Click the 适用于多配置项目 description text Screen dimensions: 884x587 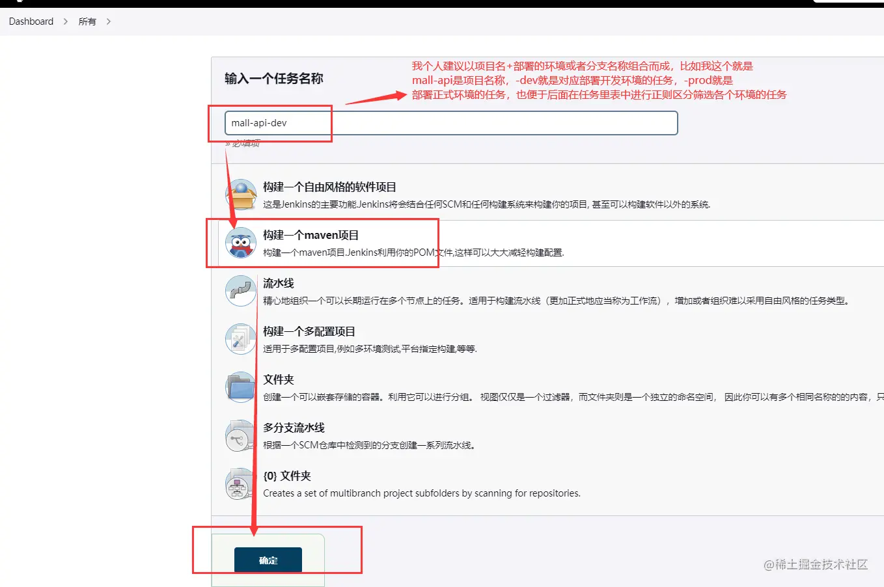tap(370, 349)
